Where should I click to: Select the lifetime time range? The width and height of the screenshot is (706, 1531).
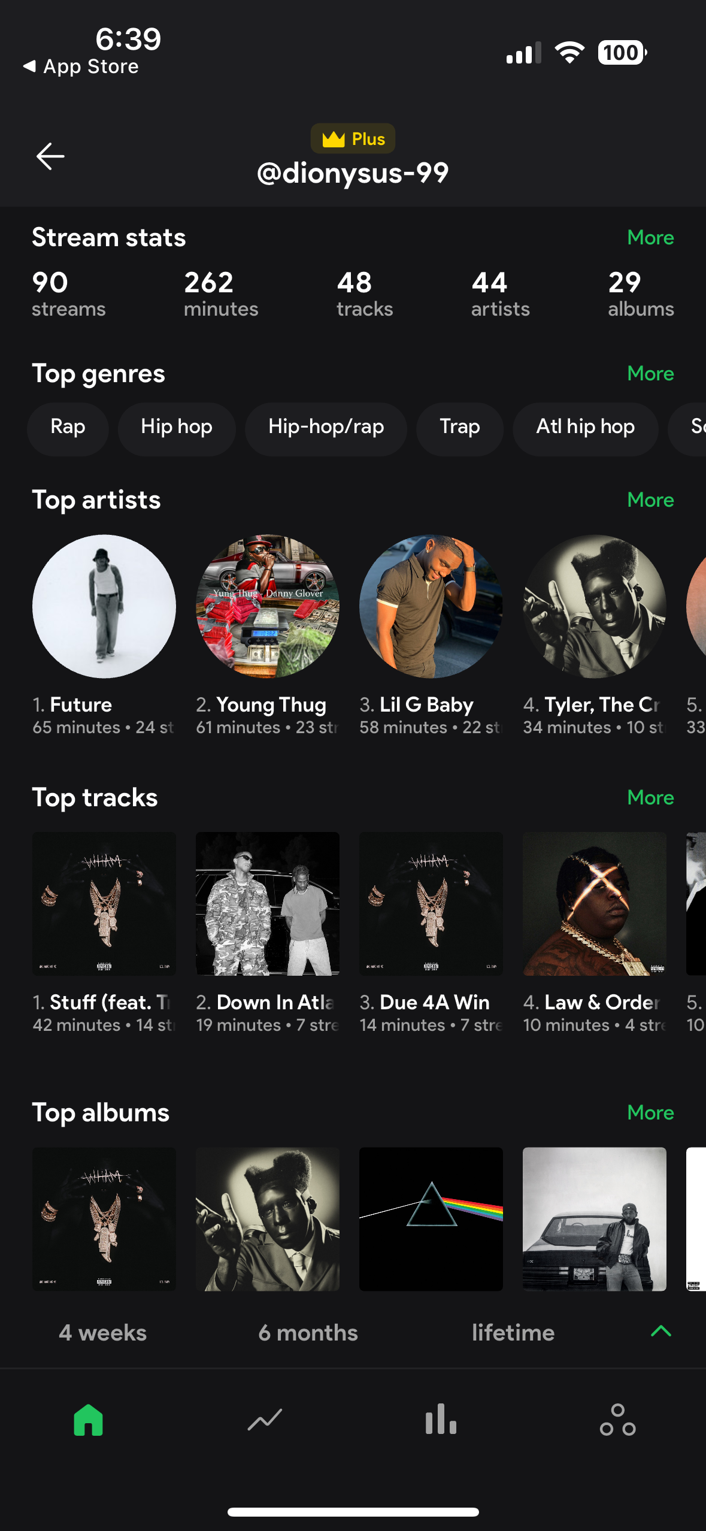pos(513,1333)
